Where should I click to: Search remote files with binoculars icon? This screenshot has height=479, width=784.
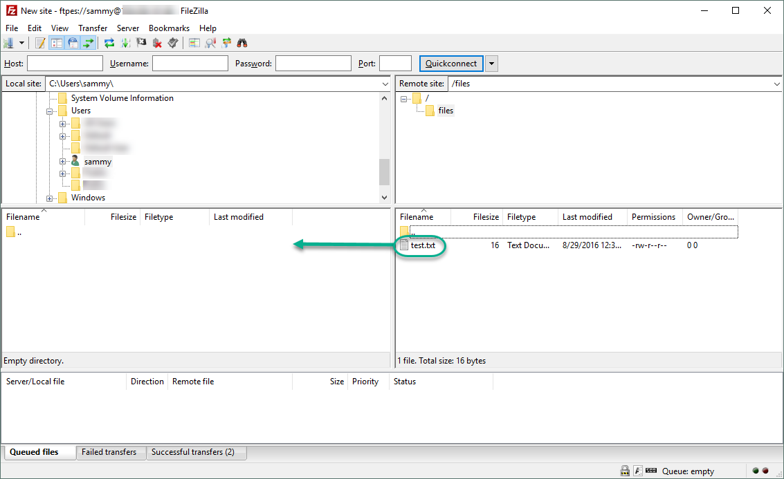(242, 43)
